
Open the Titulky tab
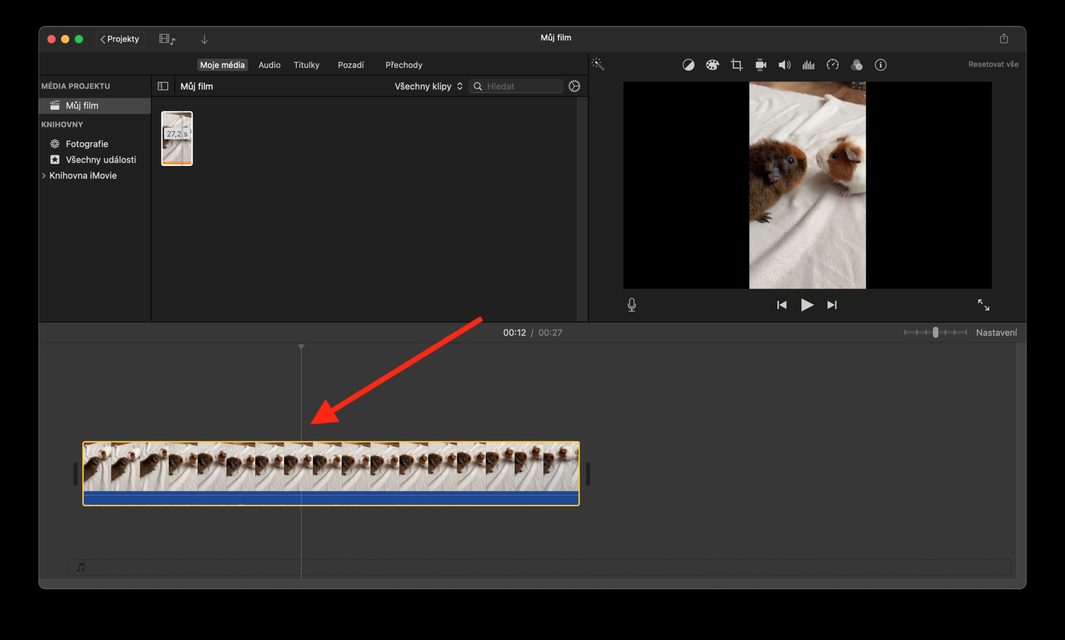[x=307, y=65]
